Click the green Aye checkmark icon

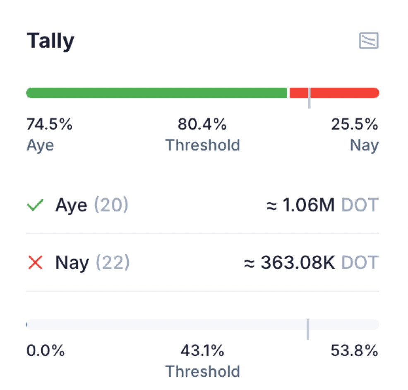coord(35,205)
